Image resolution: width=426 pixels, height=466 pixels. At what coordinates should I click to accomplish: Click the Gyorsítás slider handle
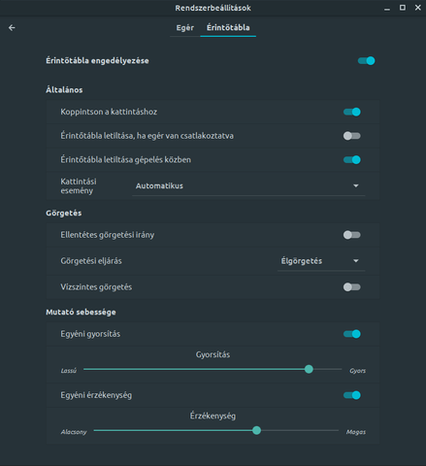[309, 369]
